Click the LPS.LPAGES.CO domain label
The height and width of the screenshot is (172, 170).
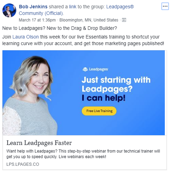[x=23, y=164]
